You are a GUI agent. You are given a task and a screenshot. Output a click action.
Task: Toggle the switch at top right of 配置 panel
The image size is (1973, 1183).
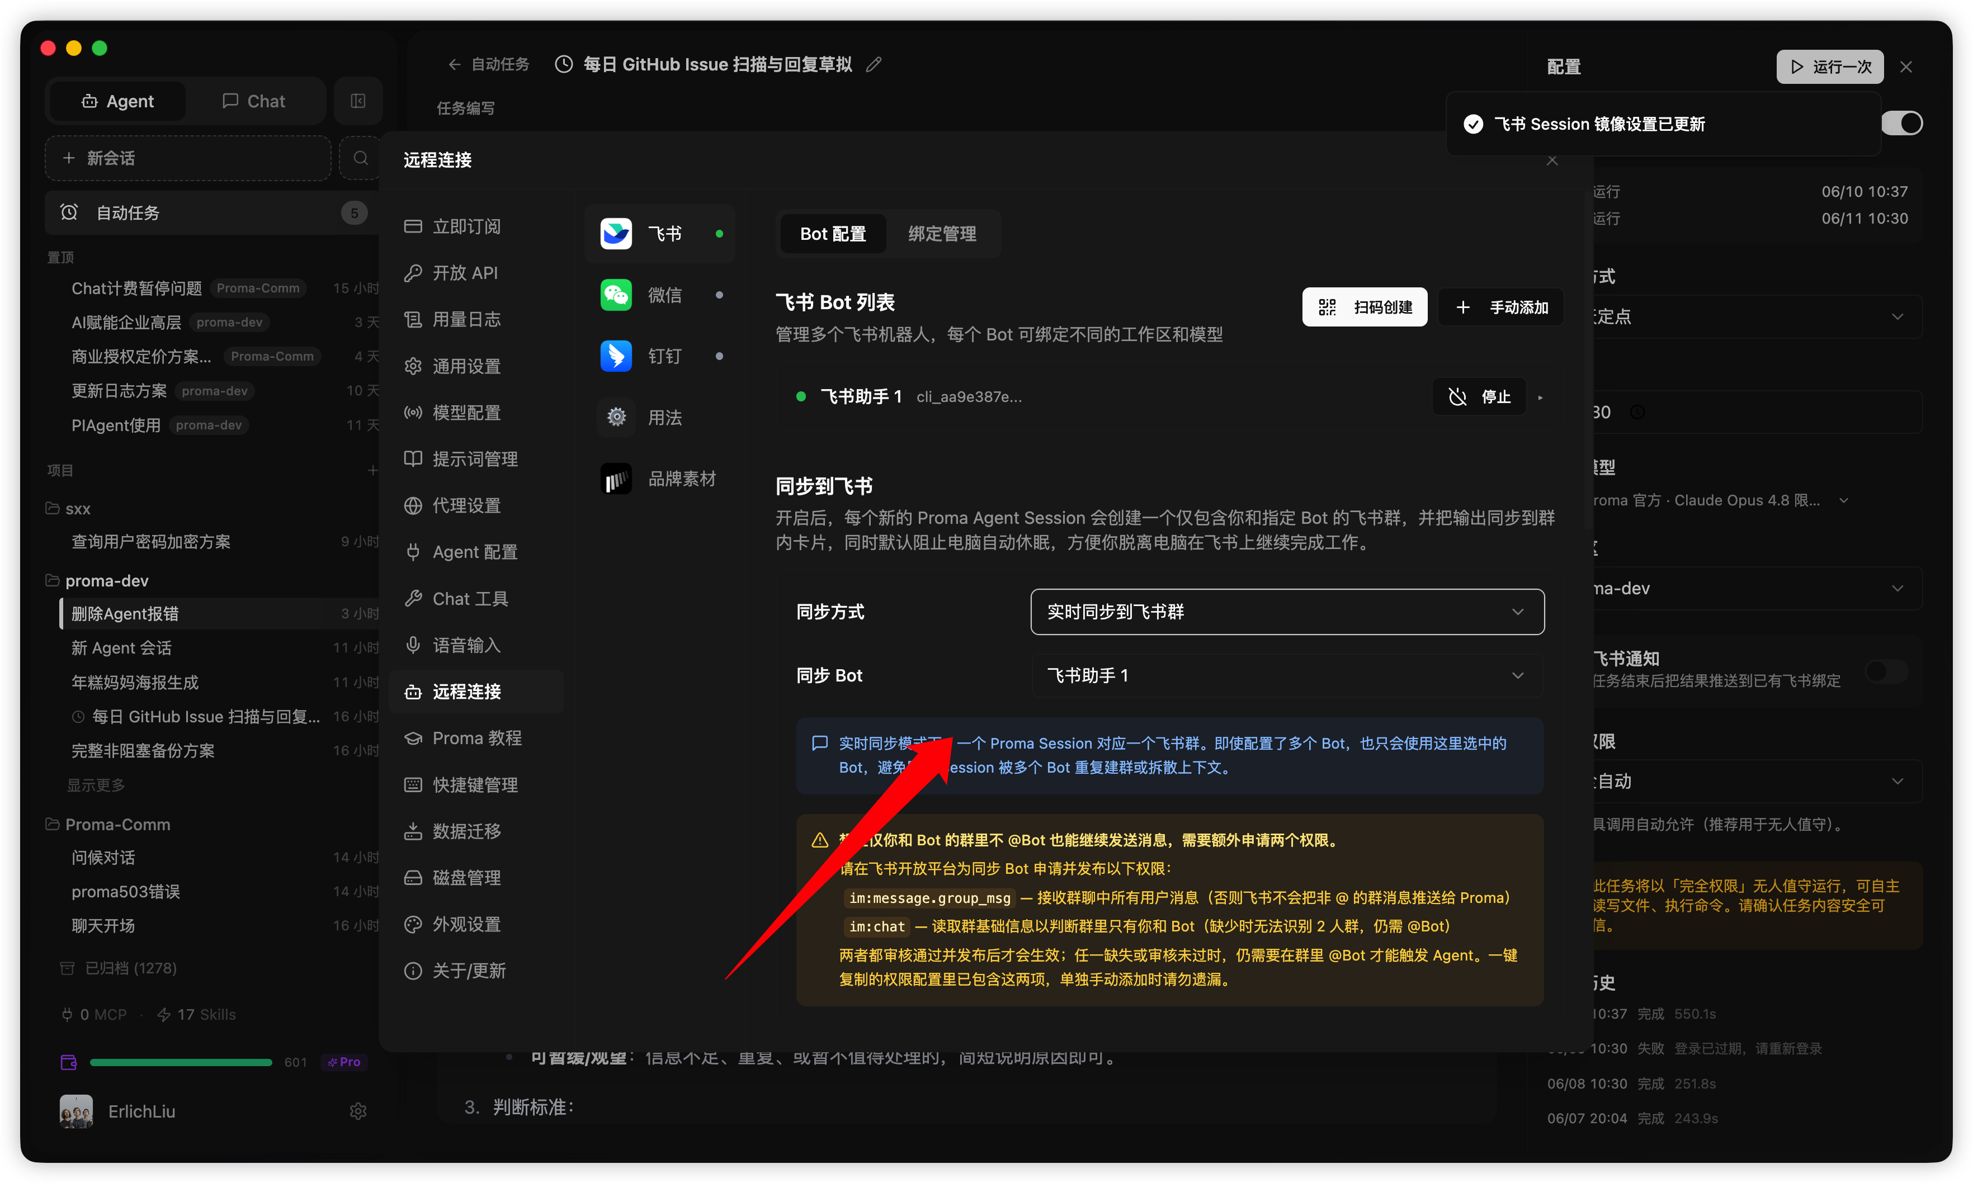click(1901, 124)
